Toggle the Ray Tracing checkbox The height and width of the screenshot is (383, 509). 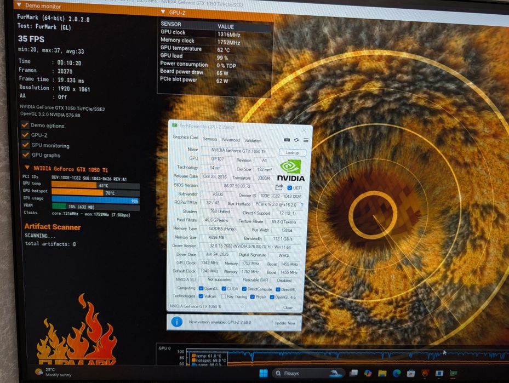click(x=224, y=296)
